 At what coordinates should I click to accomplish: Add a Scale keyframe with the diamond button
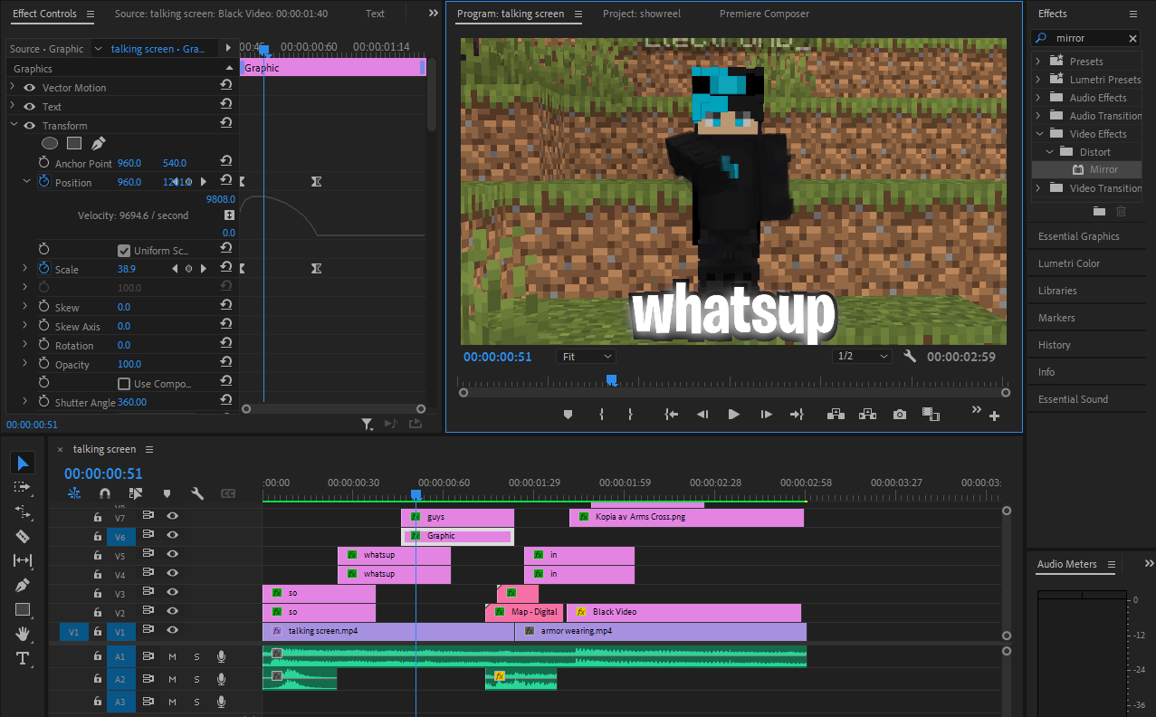coord(188,269)
